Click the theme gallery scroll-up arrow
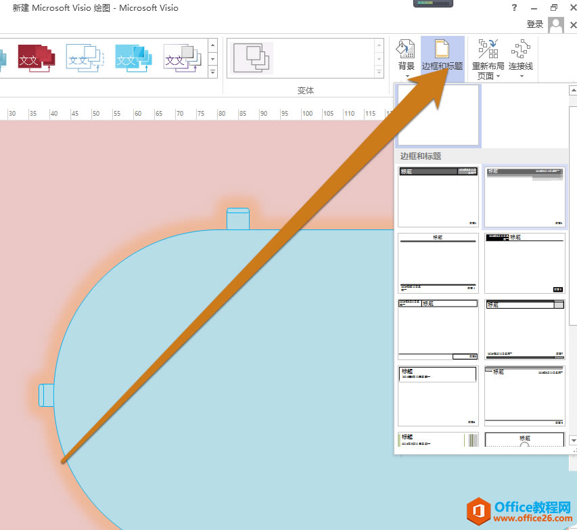The width and height of the screenshot is (577, 530). pos(572,90)
